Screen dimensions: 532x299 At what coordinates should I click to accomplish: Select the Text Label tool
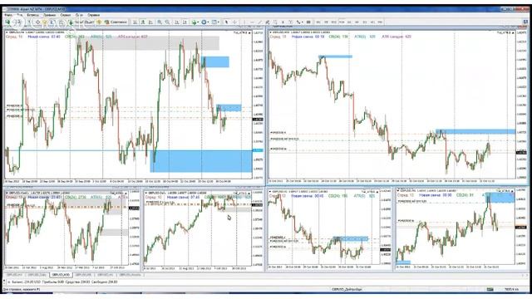pos(290,22)
